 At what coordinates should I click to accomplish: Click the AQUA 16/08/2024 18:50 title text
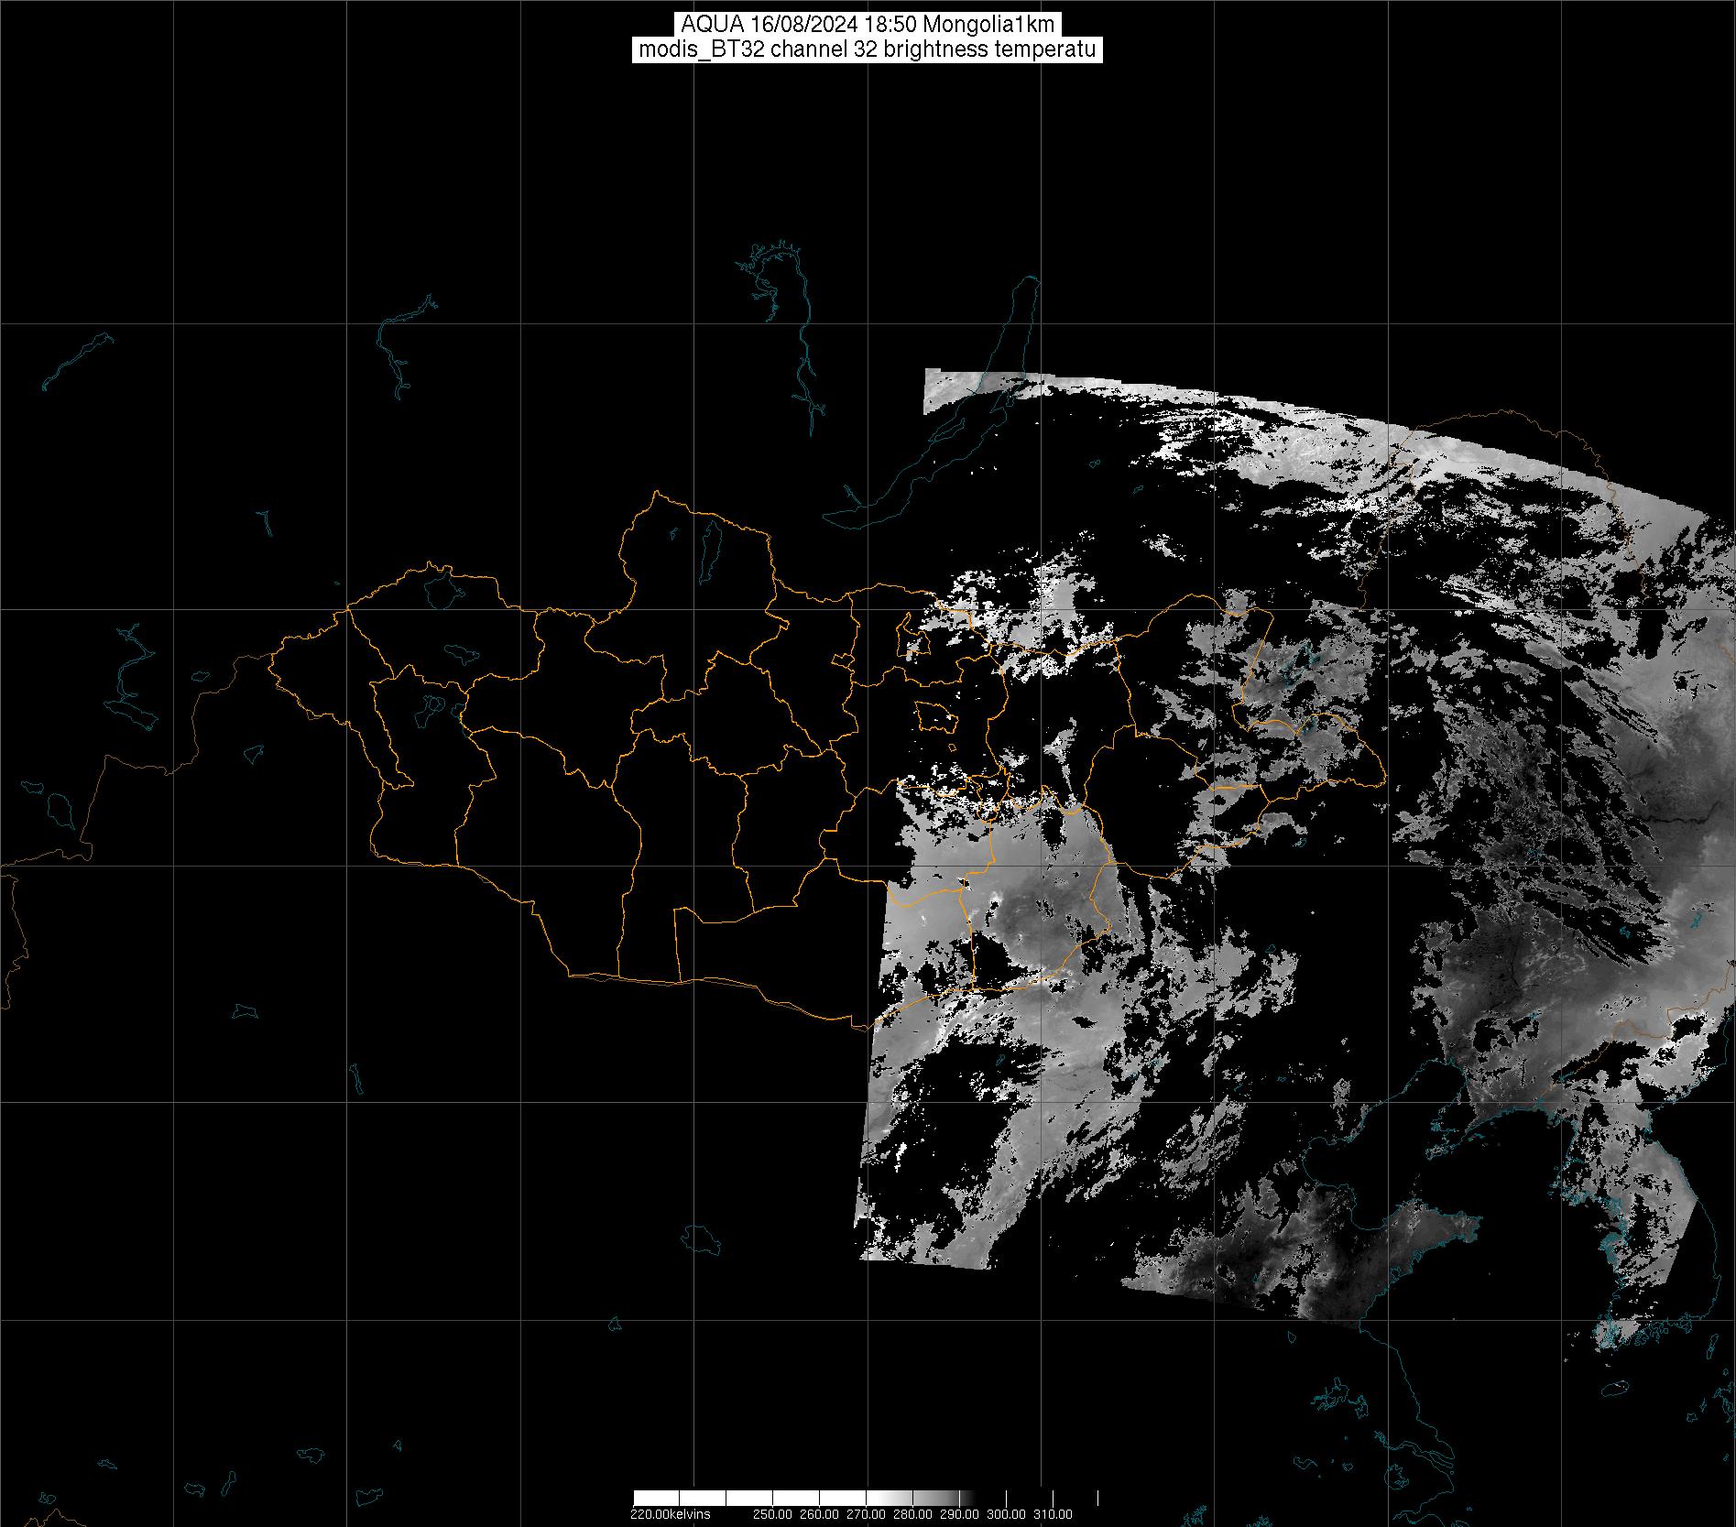867,25
